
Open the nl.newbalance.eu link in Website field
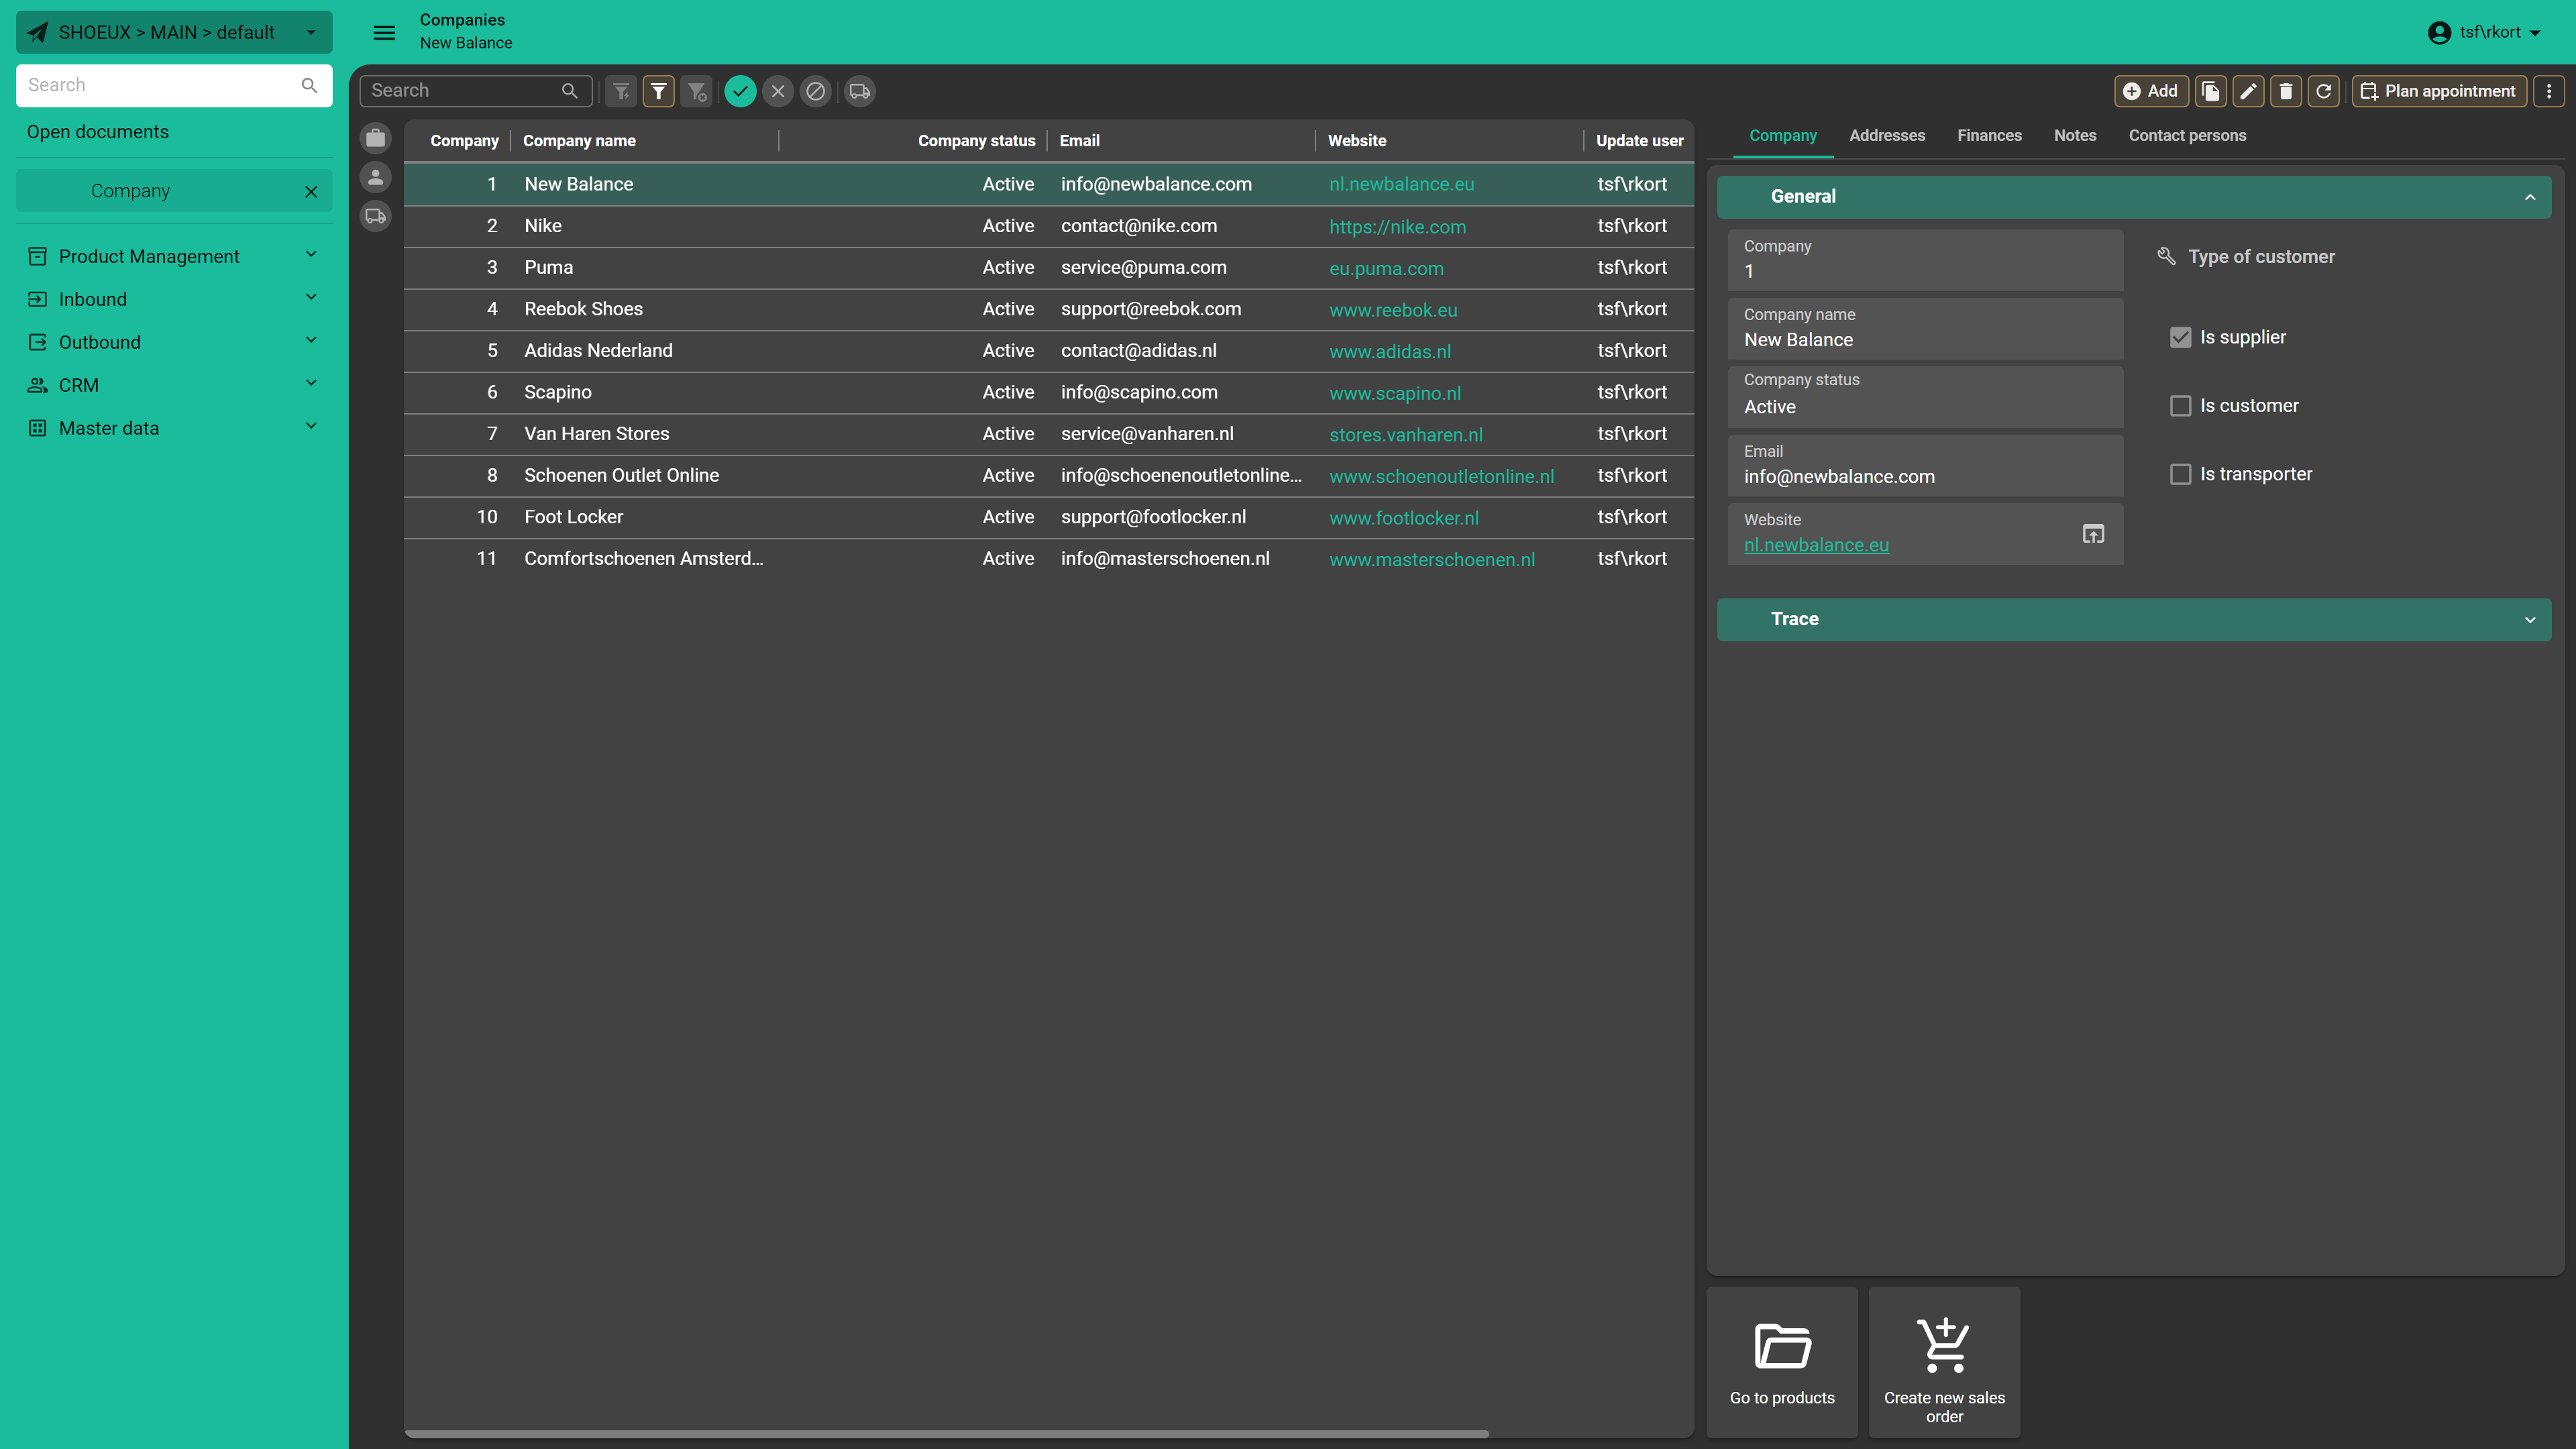(x=1816, y=545)
